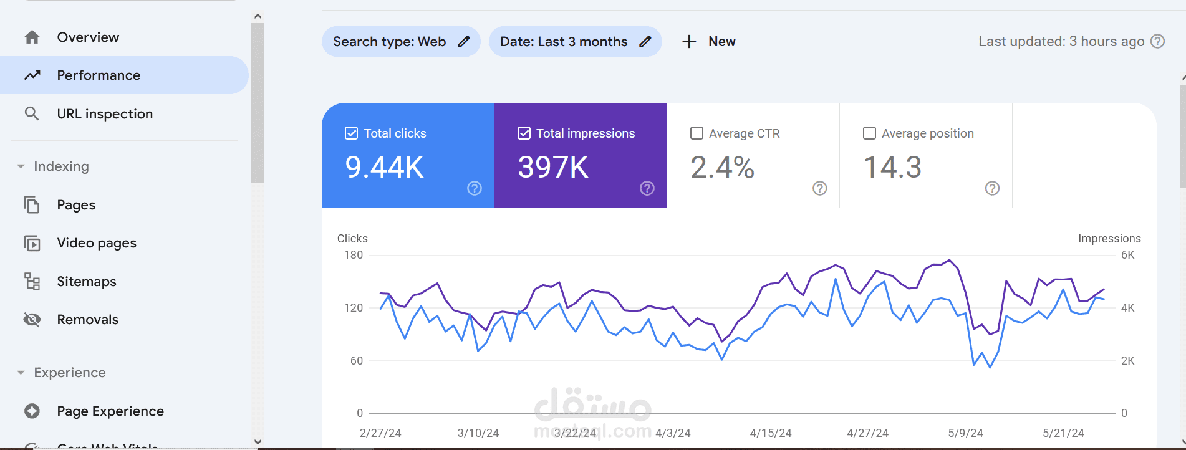Open help icon on Average CTR card
This screenshot has height=450, width=1186.
pos(820,188)
